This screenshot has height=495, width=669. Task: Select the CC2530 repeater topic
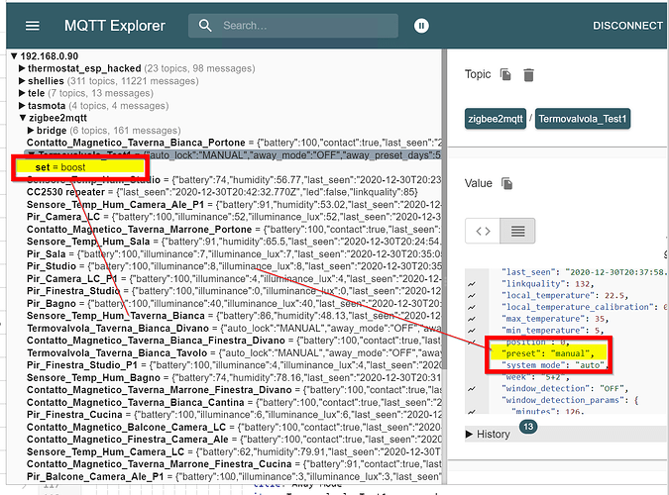[67, 191]
